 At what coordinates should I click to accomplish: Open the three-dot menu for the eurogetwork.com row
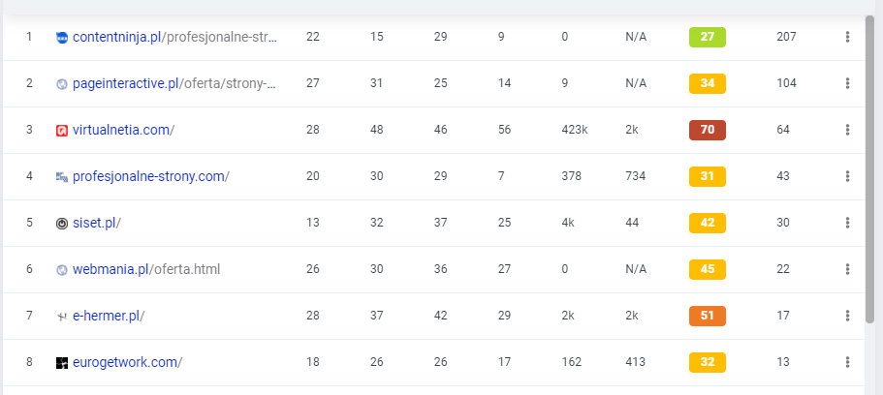point(847,362)
